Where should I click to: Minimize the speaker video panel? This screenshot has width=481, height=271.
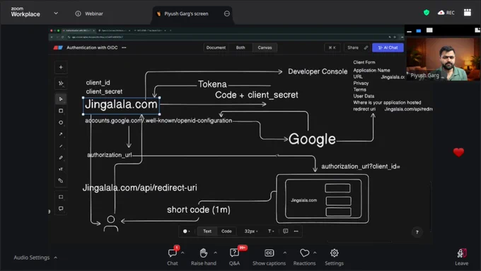click(x=410, y=30)
